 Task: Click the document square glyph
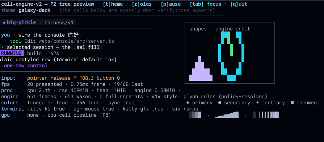click(x=292, y=103)
